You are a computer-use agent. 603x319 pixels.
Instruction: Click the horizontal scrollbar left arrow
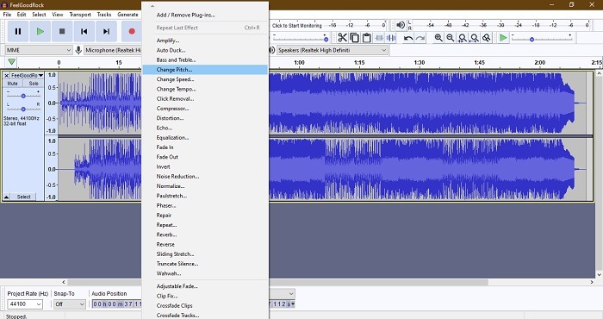click(x=64, y=282)
